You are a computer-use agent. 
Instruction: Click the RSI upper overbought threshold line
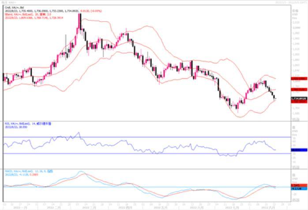coord(132,137)
